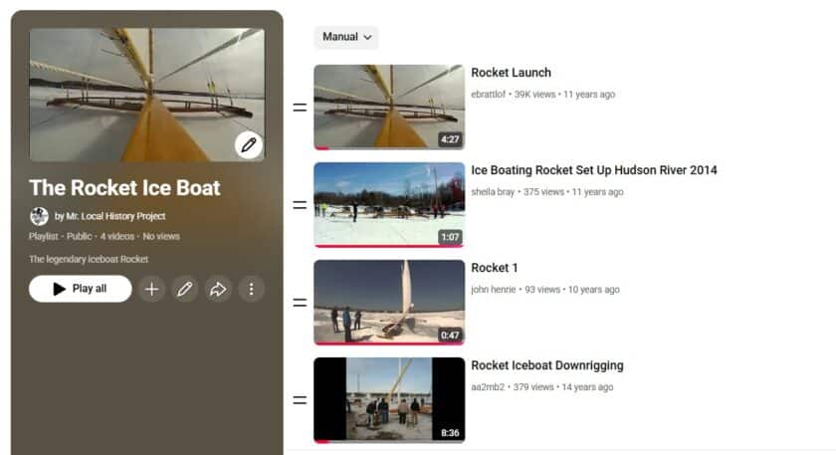Image resolution: width=836 pixels, height=455 pixels.
Task: Open the three-dot more options menu
Action: tap(251, 289)
